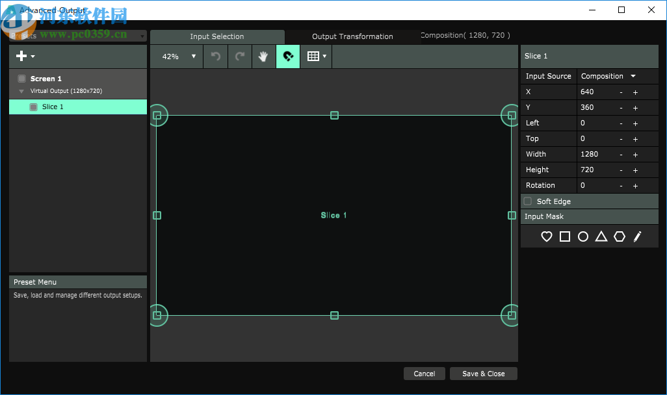The width and height of the screenshot is (667, 395).
Task: Increase the Top value with plus
Action: pyautogui.click(x=635, y=139)
